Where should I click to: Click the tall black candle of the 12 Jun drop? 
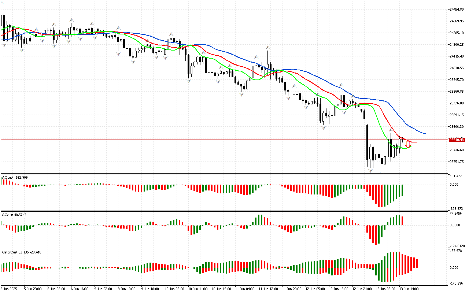(x=367, y=142)
